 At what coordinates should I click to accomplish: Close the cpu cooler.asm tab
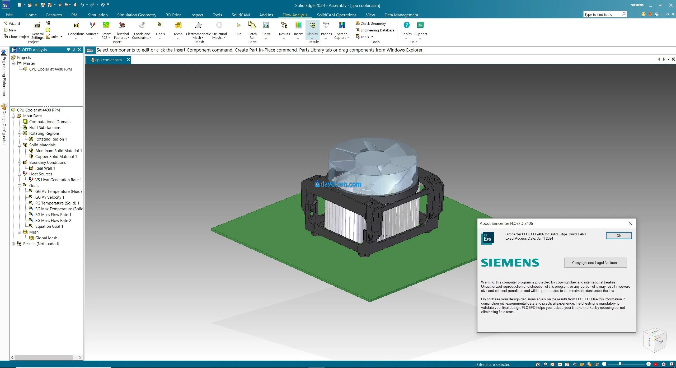tap(128, 60)
